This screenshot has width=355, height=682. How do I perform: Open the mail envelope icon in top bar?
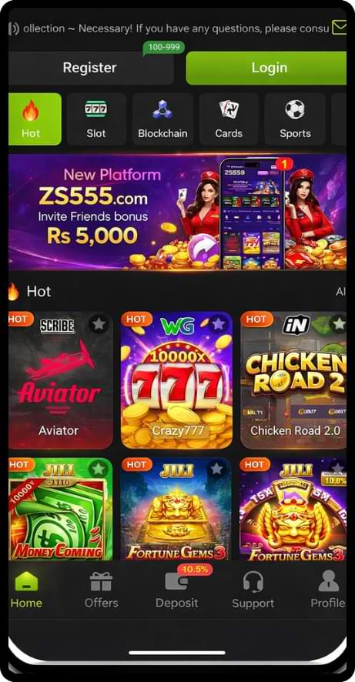(340, 28)
